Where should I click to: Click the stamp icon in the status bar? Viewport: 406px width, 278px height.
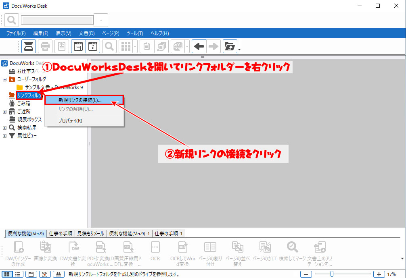coord(59,274)
